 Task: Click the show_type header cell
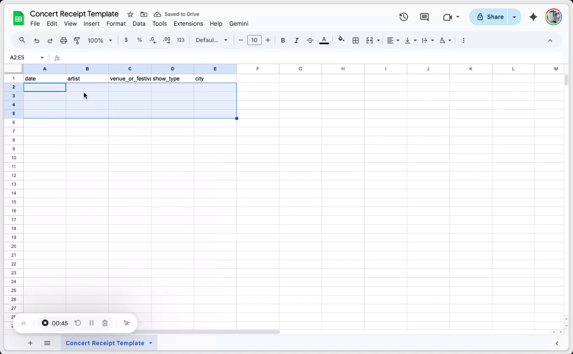(x=173, y=78)
